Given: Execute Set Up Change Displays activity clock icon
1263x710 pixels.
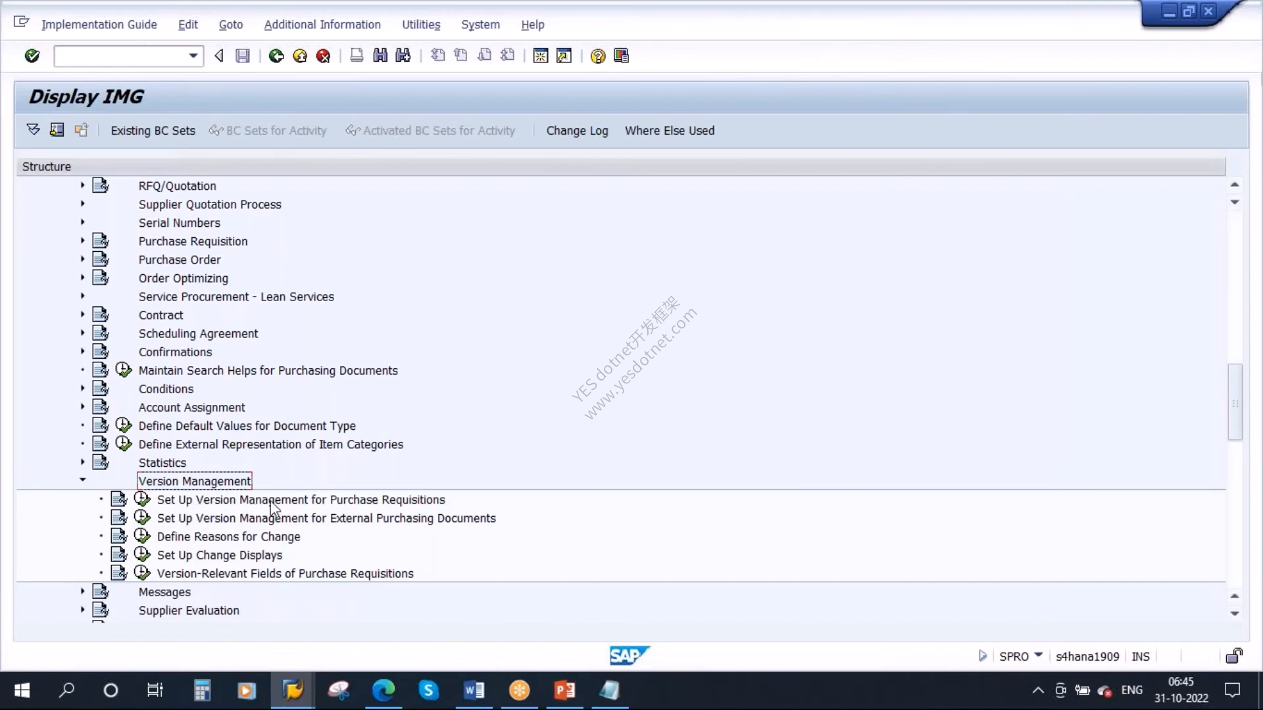Looking at the screenshot, I should point(142,555).
